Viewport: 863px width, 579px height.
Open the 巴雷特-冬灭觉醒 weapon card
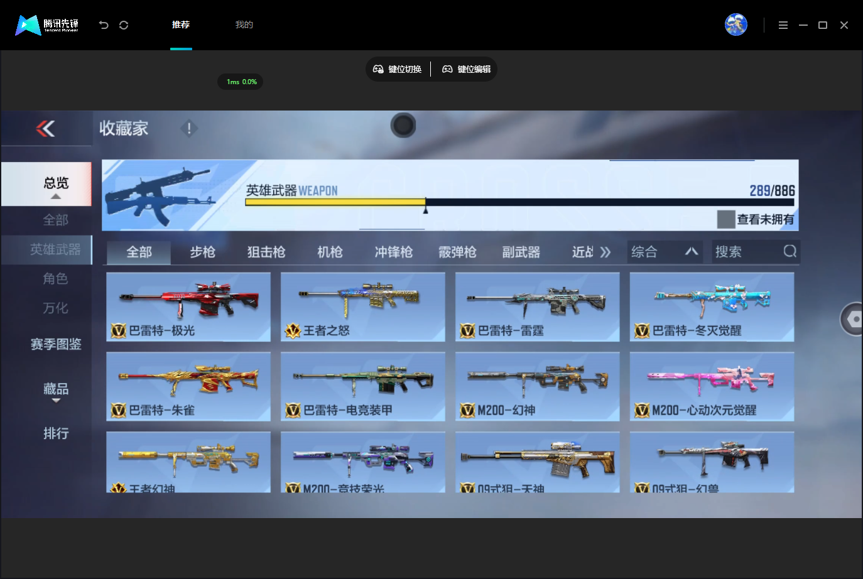(712, 307)
